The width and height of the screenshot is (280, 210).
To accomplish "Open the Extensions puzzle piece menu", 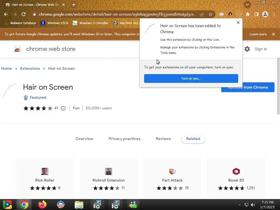I will 248,14.
